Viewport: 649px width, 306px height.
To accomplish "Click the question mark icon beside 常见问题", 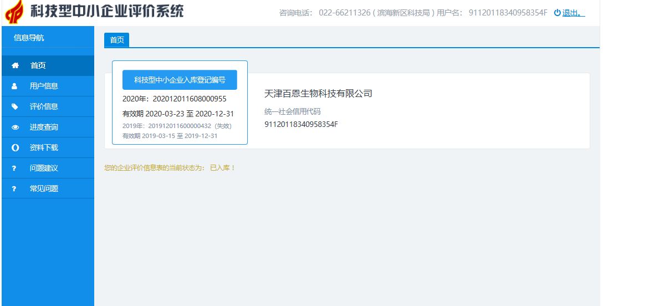I will coord(14,189).
